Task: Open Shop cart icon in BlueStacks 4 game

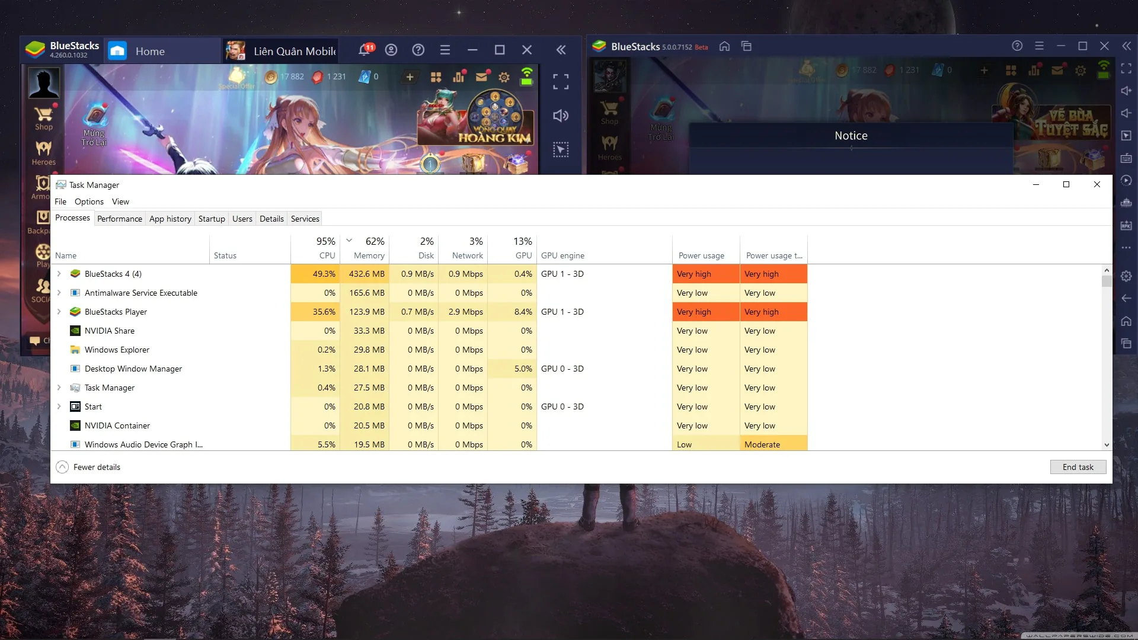Action: point(44,117)
